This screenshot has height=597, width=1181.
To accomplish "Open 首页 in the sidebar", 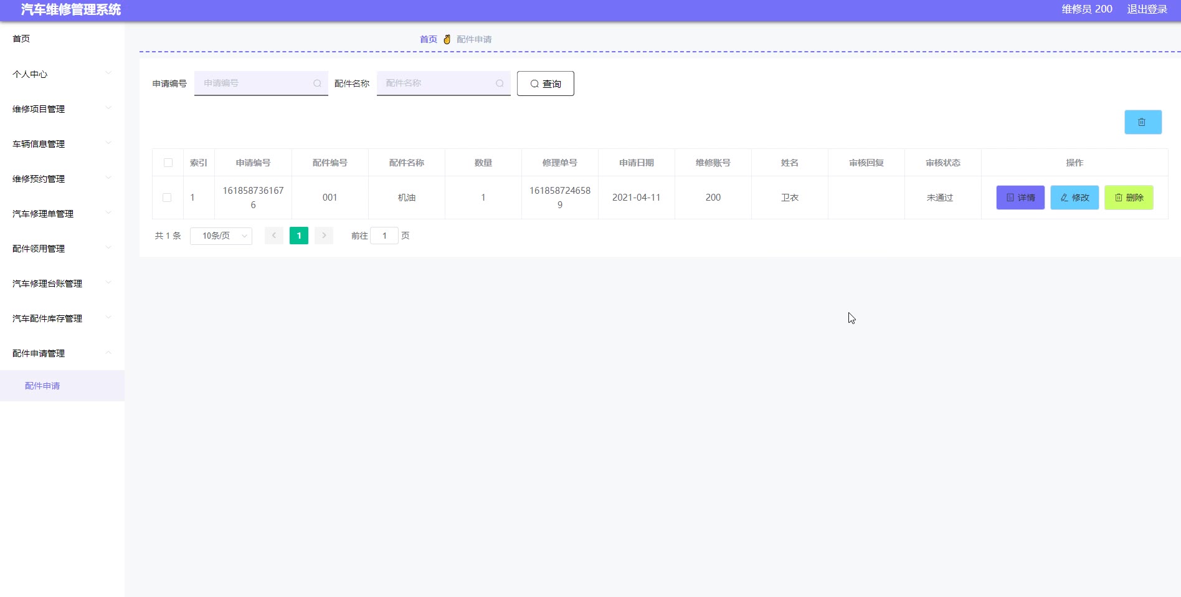I will point(62,39).
